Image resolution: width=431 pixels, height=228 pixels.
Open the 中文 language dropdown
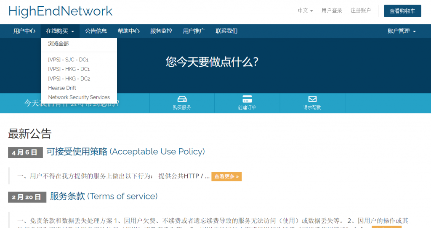305,10
